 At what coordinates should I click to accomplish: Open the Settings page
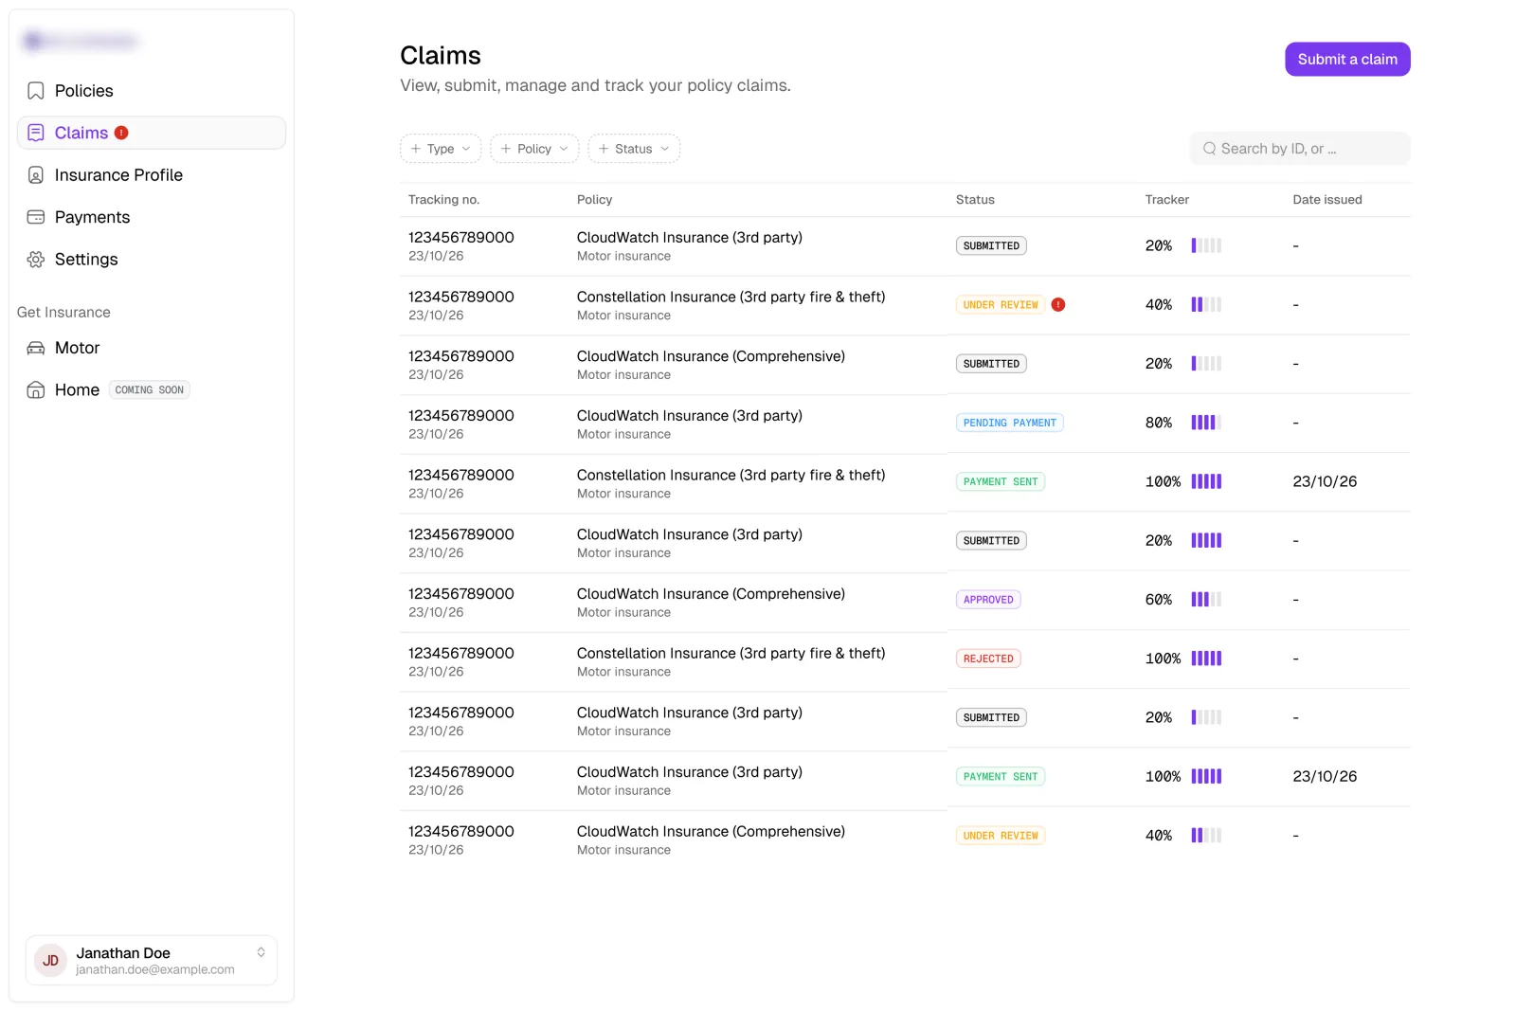click(152, 260)
